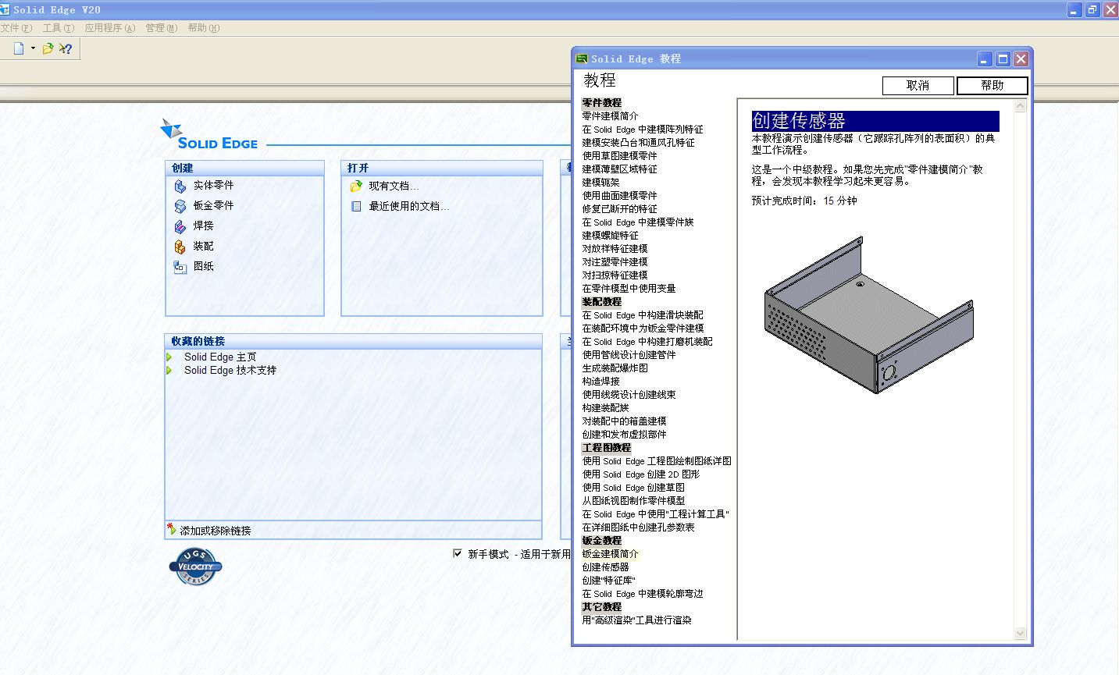Select the 用"高级渲染"工具进行渲染 tutorial

(636, 620)
